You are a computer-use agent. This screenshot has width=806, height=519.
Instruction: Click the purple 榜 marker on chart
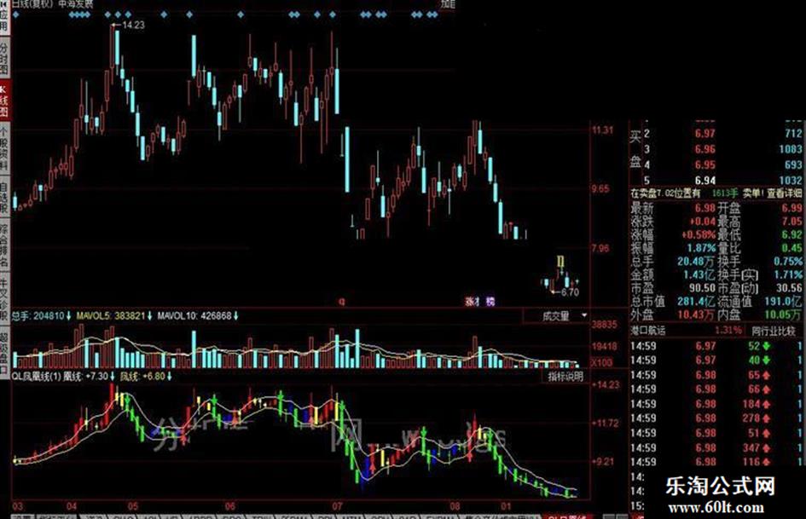click(490, 302)
